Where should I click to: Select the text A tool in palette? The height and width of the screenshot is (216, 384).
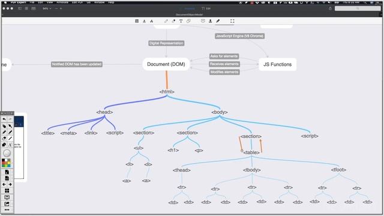pyautogui.click(x=10, y=145)
